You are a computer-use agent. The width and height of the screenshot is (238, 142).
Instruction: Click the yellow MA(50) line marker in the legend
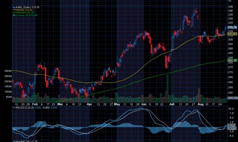point(14,10)
